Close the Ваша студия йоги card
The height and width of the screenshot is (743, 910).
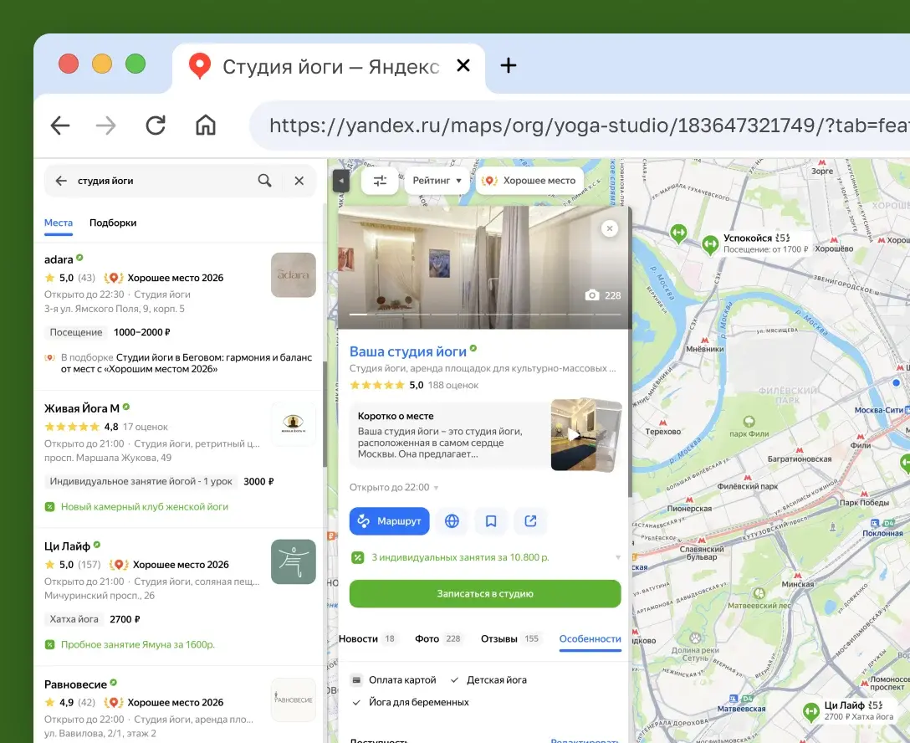pos(610,228)
